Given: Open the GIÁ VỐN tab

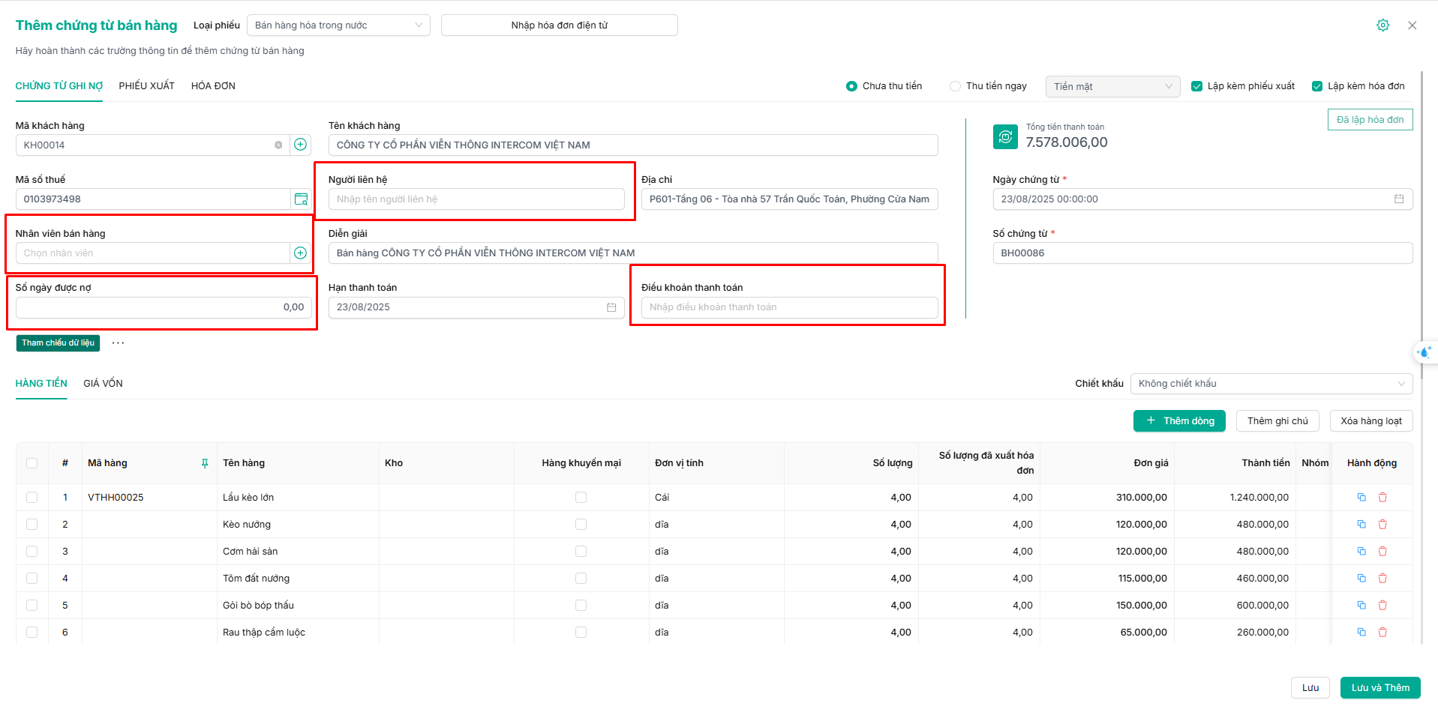Looking at the screenshot, I should coord(103,384).
